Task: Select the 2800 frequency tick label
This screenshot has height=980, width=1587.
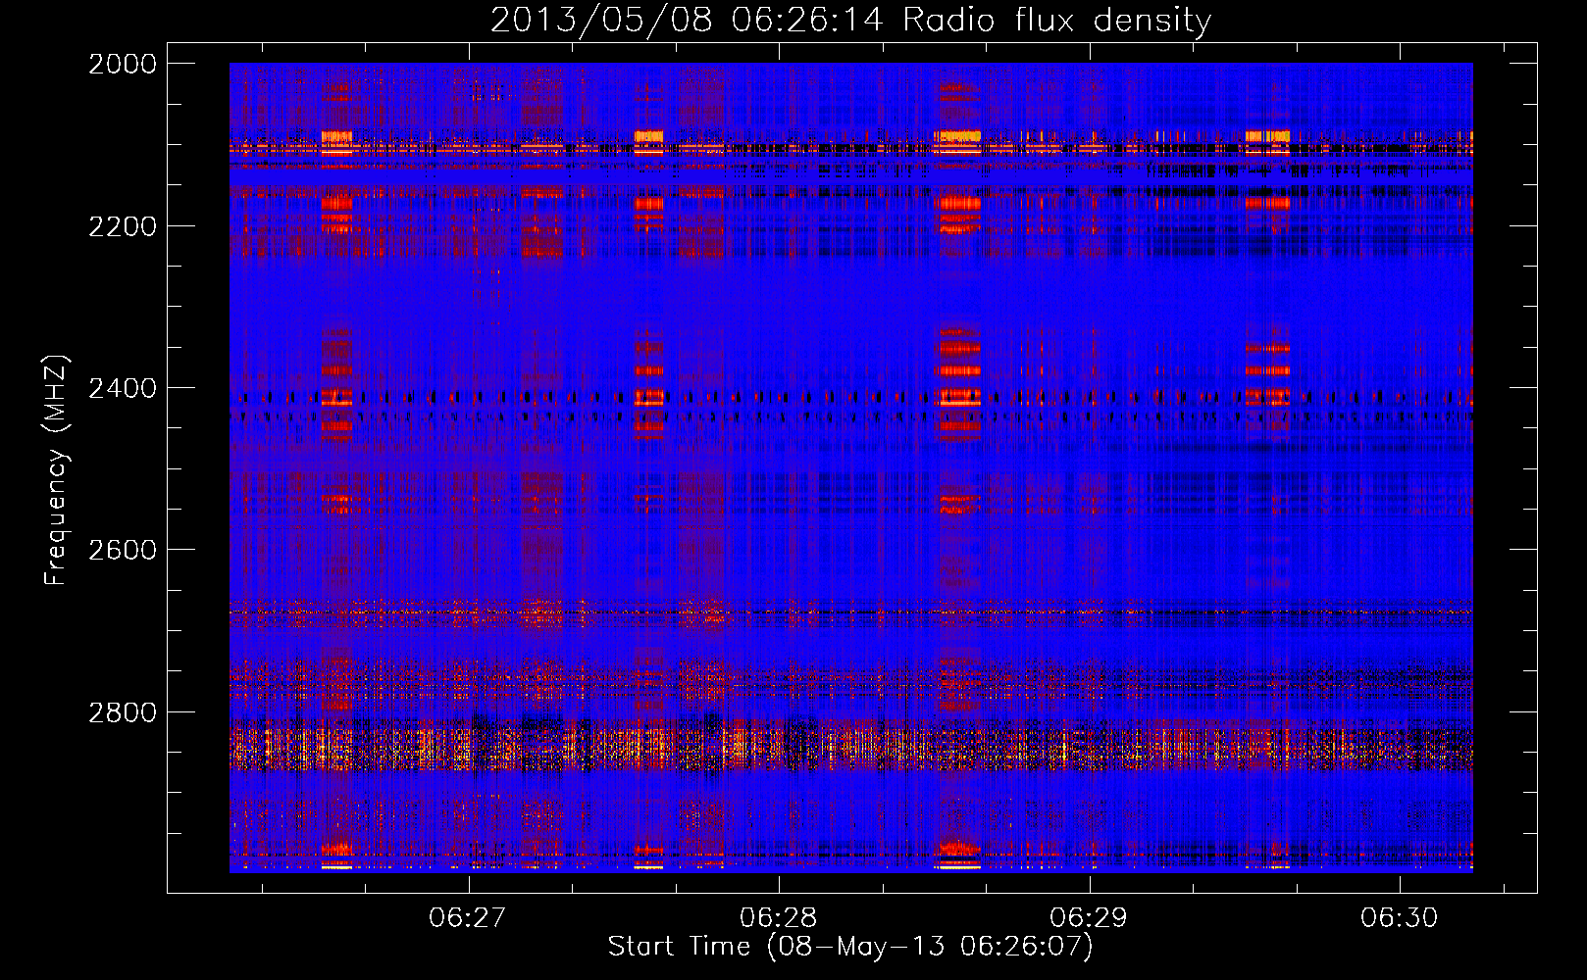Action: [x=123, y=712]
